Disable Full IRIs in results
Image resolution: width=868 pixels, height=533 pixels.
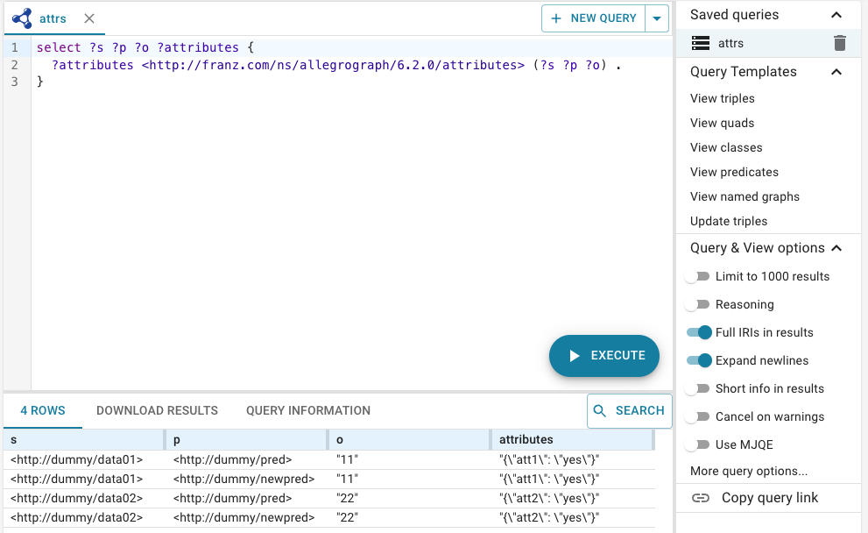tap(699, 332)
